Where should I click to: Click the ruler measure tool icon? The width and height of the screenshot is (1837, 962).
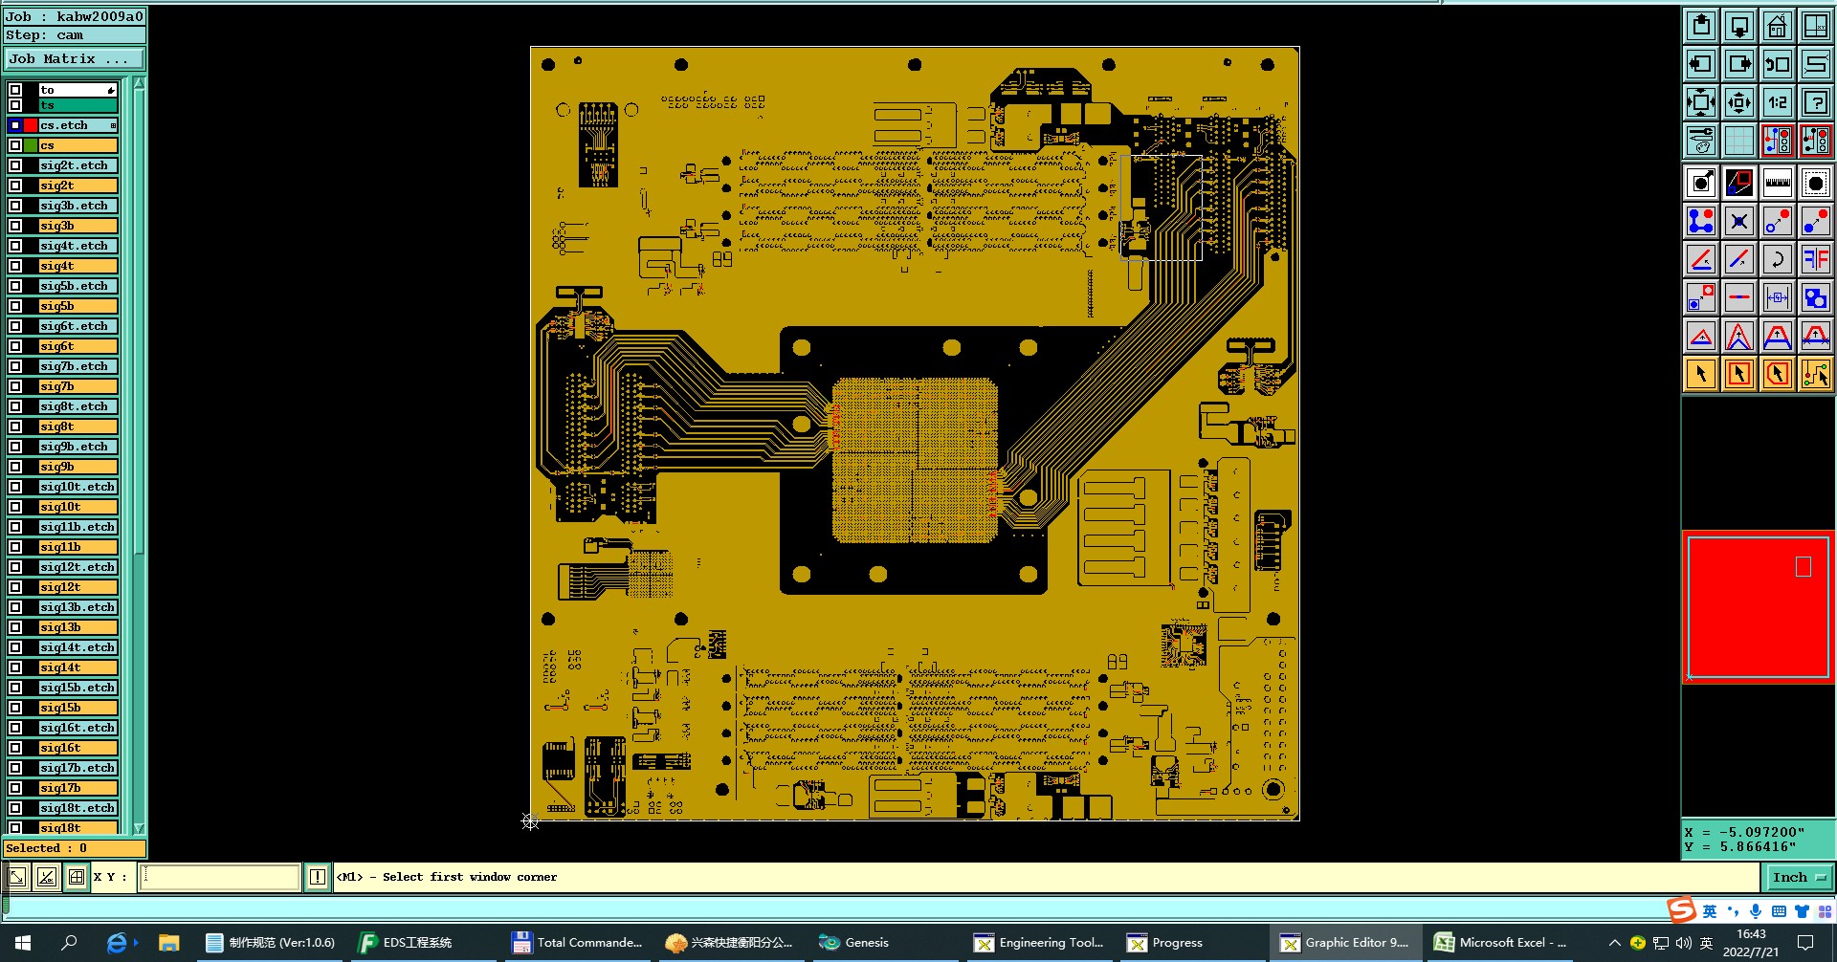tap(1777, 183)
